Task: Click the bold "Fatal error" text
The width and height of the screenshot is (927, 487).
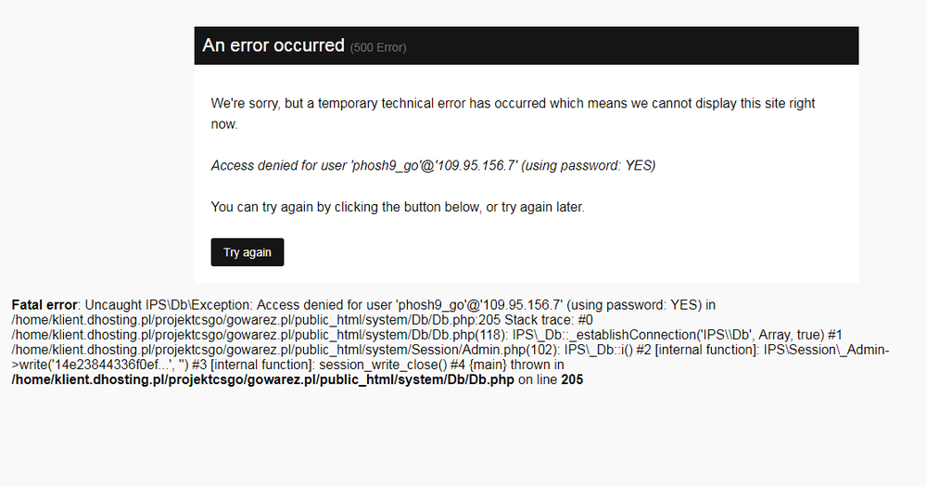Action: tap(44, 304)
